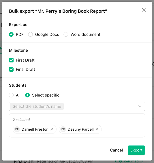Remove Darnell Preston from selection
Image resolution: width=154 pixels, height=163 pixels.
click(x=52, y=129)
